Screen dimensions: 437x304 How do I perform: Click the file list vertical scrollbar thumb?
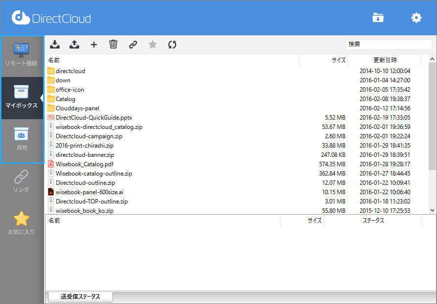pyautogui.click(x=432, y=116)
